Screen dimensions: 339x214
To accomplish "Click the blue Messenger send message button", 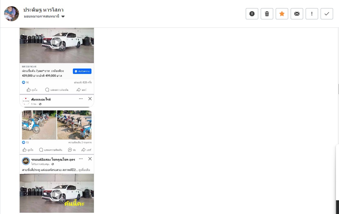I will click(82, 71).
